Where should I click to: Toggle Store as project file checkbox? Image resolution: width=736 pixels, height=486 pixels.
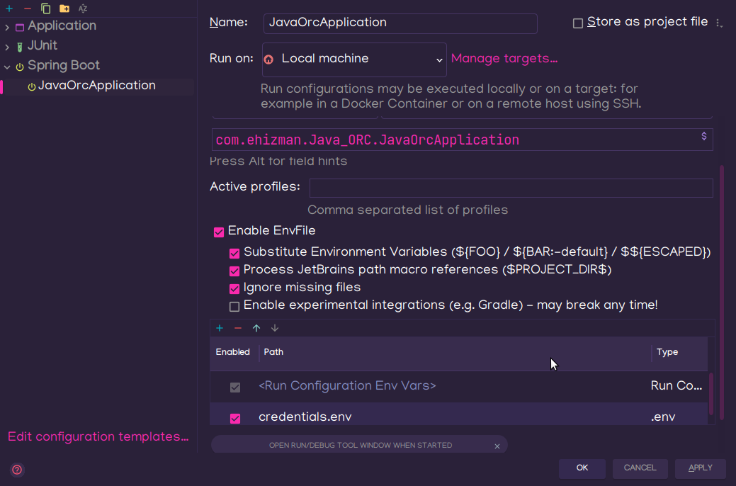578,23
